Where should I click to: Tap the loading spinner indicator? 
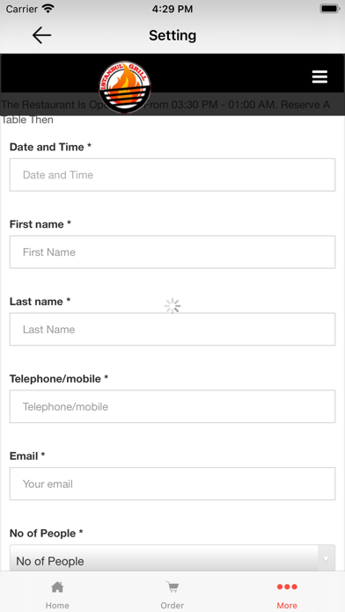172,306
